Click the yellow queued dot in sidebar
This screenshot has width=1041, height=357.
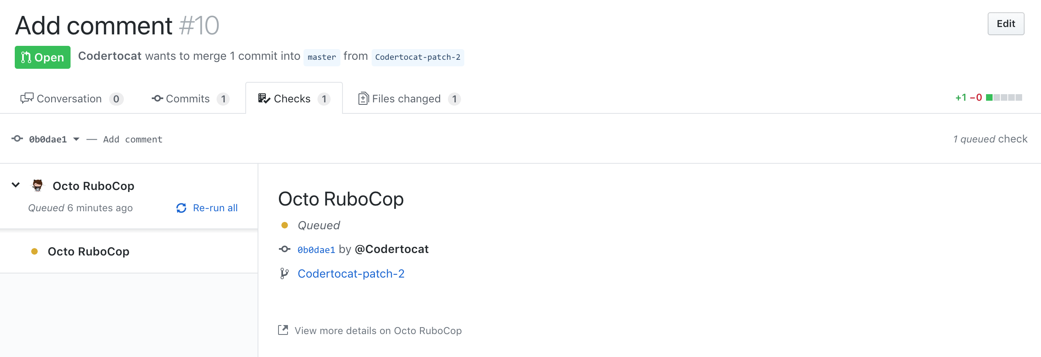[x=34, y=251]
